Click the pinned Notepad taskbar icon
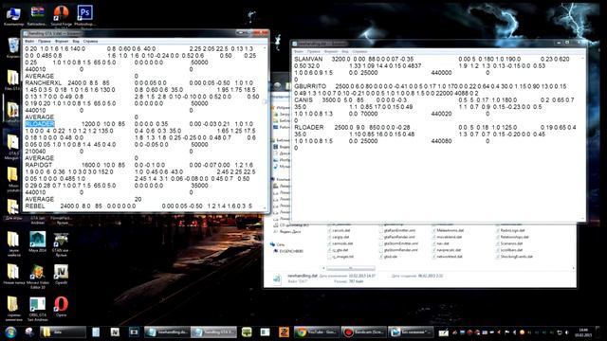The width and height of the screenshot is (607, 341). click(x=96, y=332)
